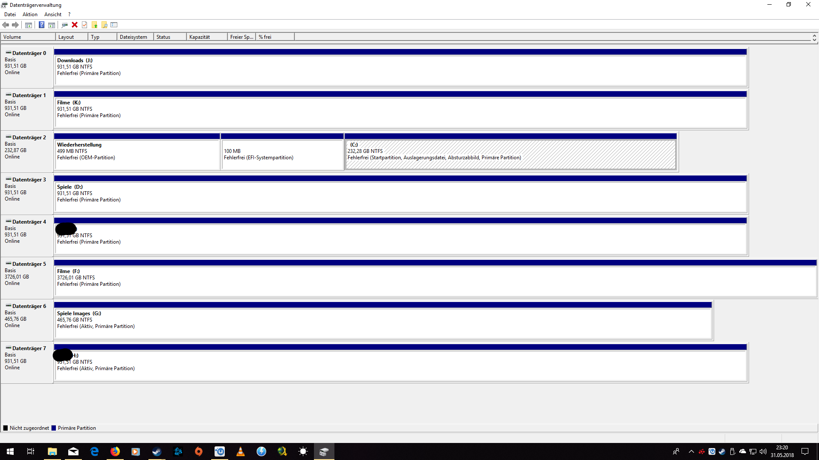
Task: Sort by the Kapazität column header
Action: [x=206, y=37]
